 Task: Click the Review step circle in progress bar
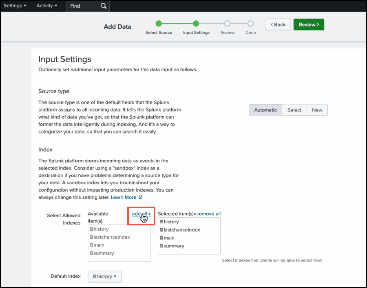228,24
